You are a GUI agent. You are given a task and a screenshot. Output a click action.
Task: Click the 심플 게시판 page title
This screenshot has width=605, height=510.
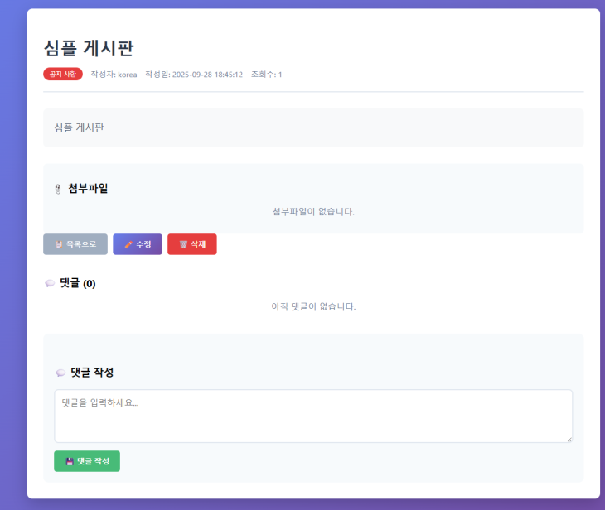[x=89, y=48]
